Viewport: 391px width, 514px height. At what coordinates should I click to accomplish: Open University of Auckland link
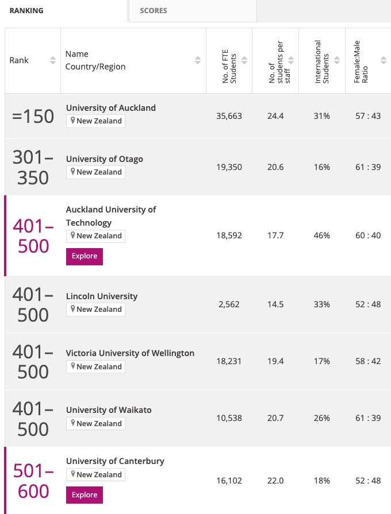pos(111,108)
